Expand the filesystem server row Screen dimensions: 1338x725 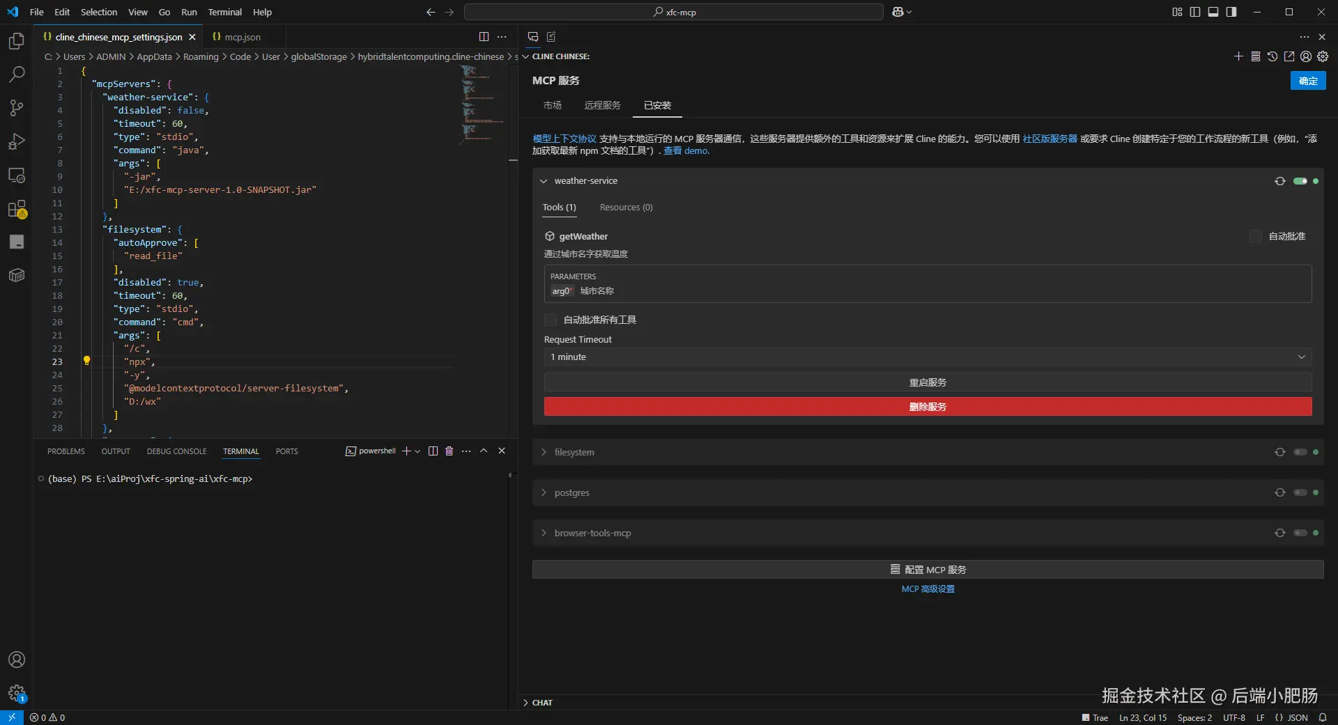pos(544,452)
